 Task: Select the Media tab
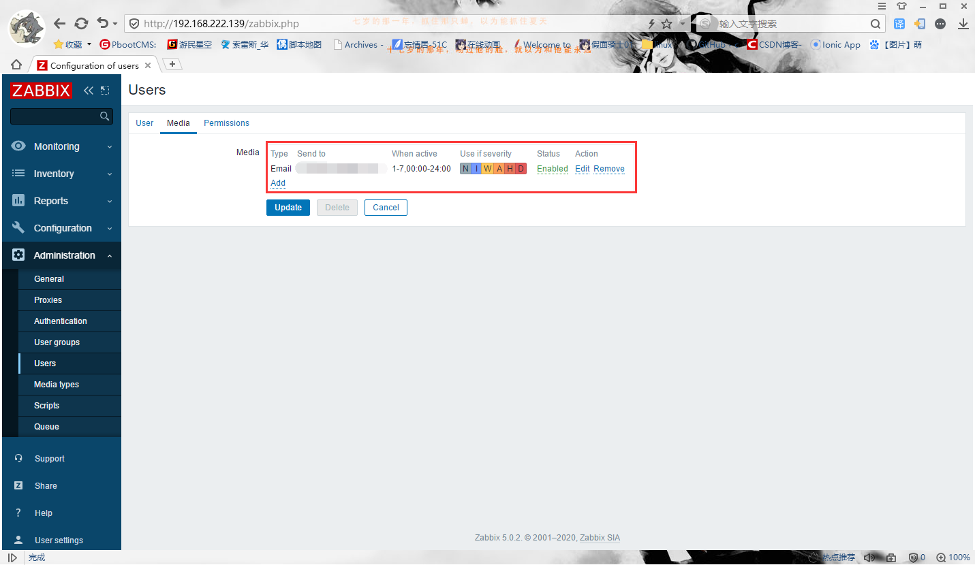179,123
